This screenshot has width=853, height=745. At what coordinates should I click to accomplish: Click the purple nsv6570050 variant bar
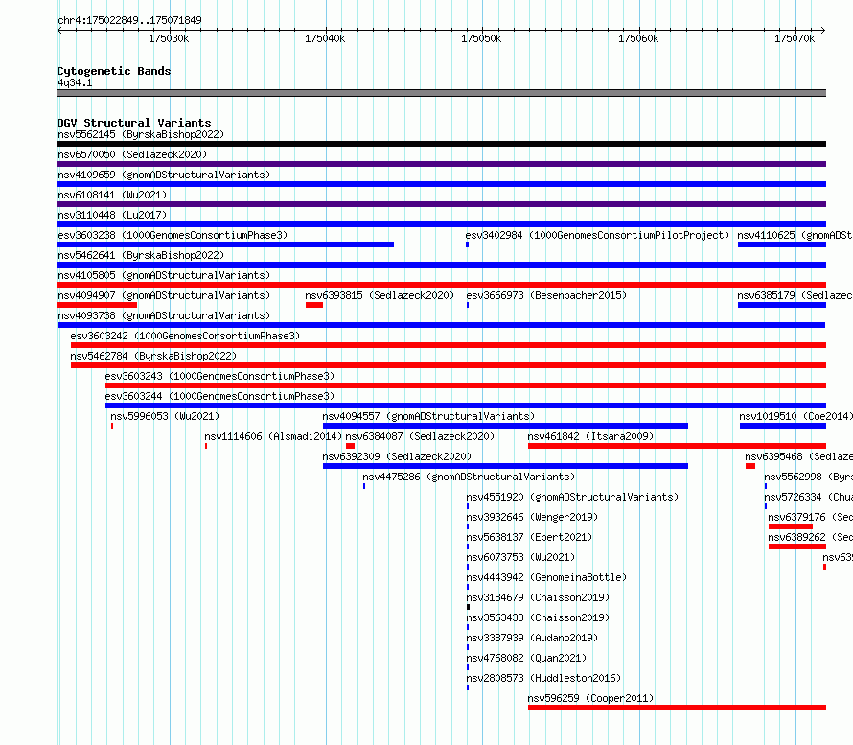pos(441,164)
